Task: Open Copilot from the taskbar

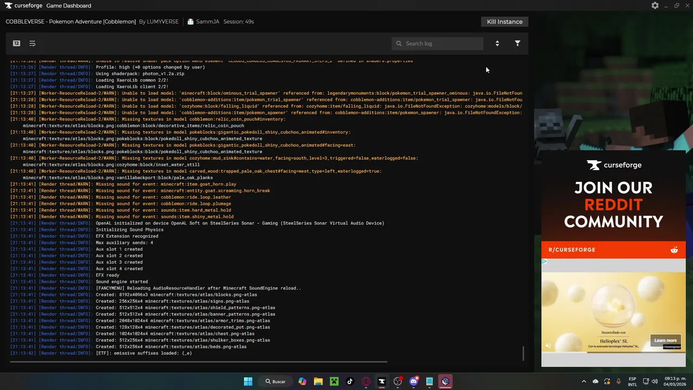Action: coord(302,381)
